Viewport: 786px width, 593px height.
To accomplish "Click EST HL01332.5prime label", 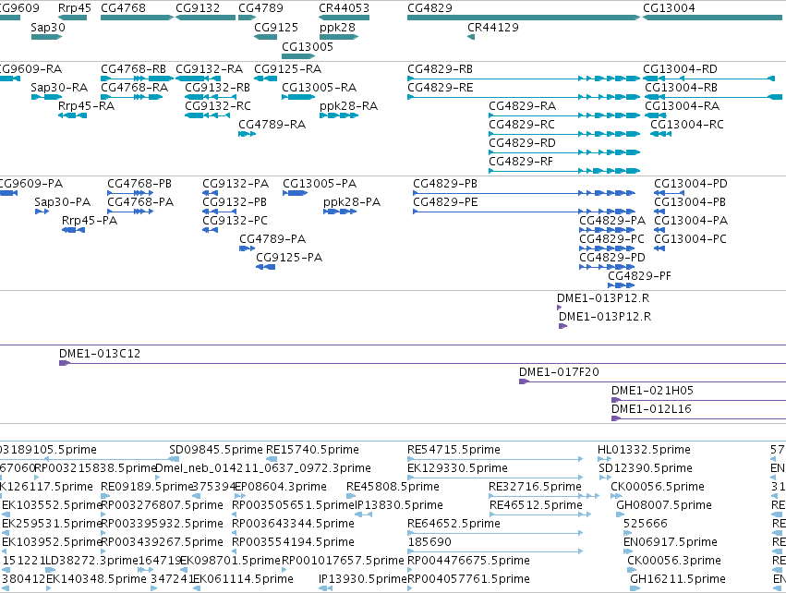I will coord(644,450).
